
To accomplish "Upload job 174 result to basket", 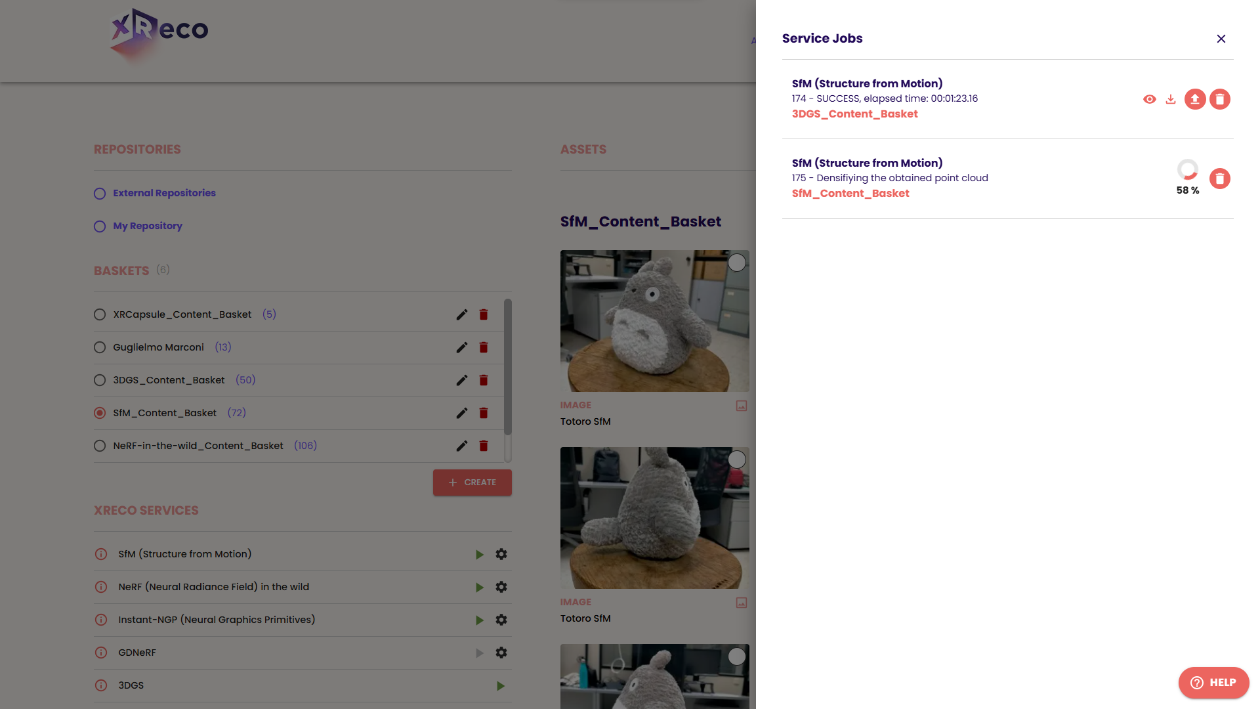I will 1195,99.
